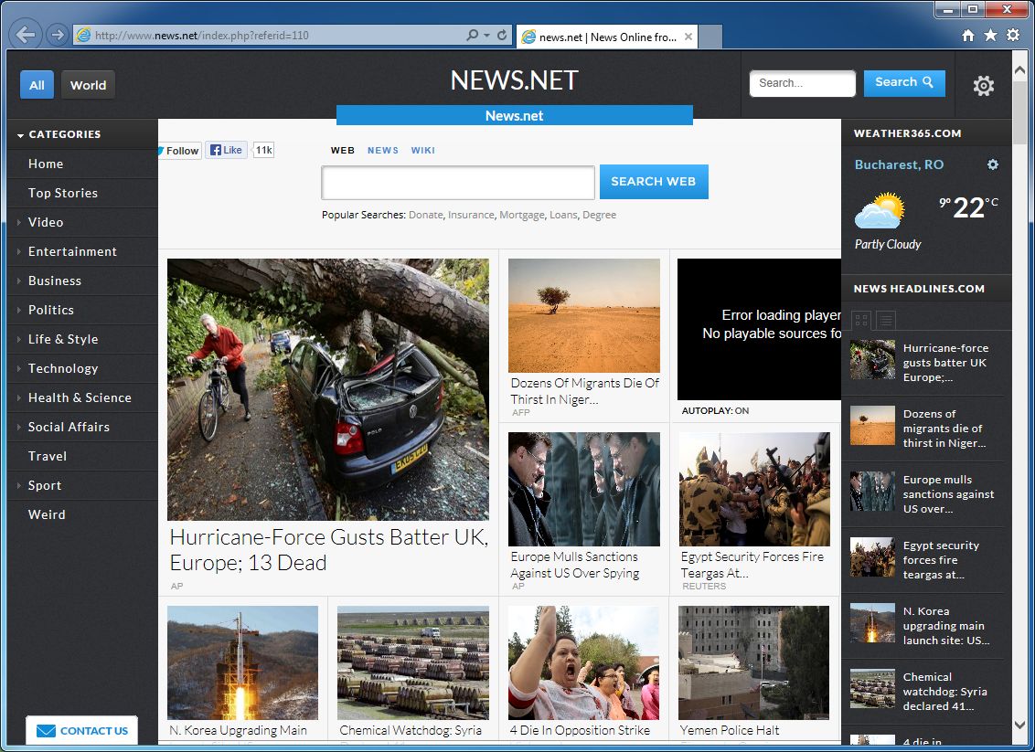Click the Facebook Like button
Image resolution: width=1035 pixels, height=752 pixels.
pos(227,150)
